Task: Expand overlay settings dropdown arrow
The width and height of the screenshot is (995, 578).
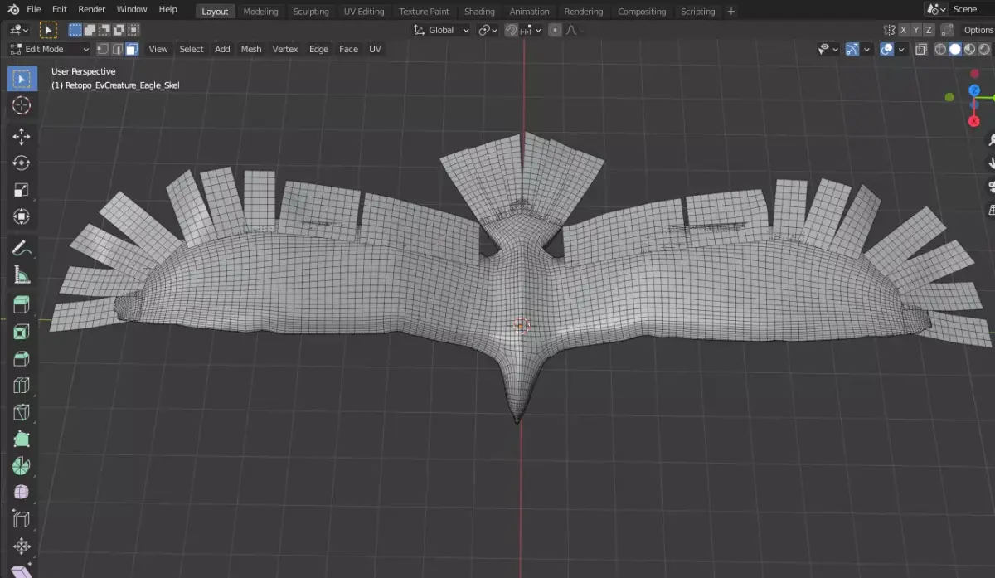Action: coord(901,49)
